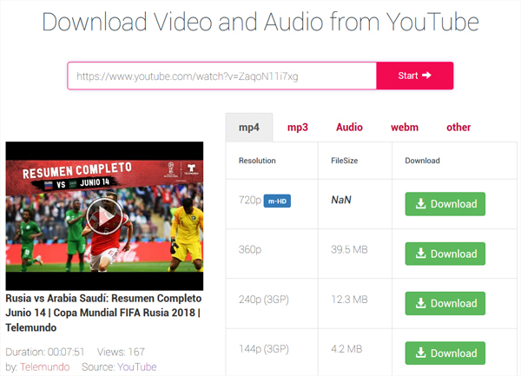Click the Download Video and Audio heading
The height and width of the screenshot is (376, 521).
260,22
